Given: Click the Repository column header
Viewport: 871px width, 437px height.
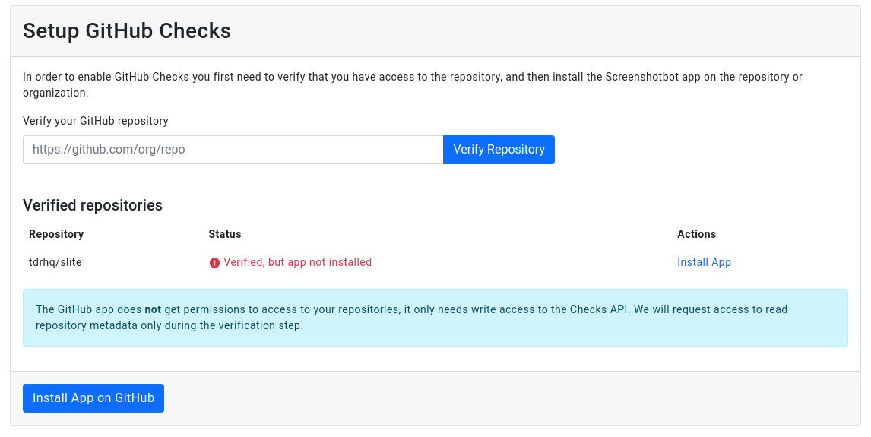Looking at the screenshot, I should 56,234.
